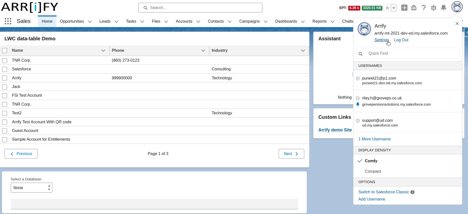Click the 1 More Username link

[x=374, y=139]
